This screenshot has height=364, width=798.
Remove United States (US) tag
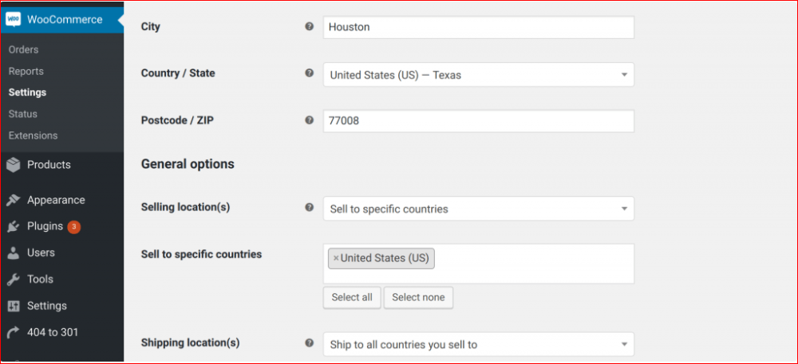point(336,258)
